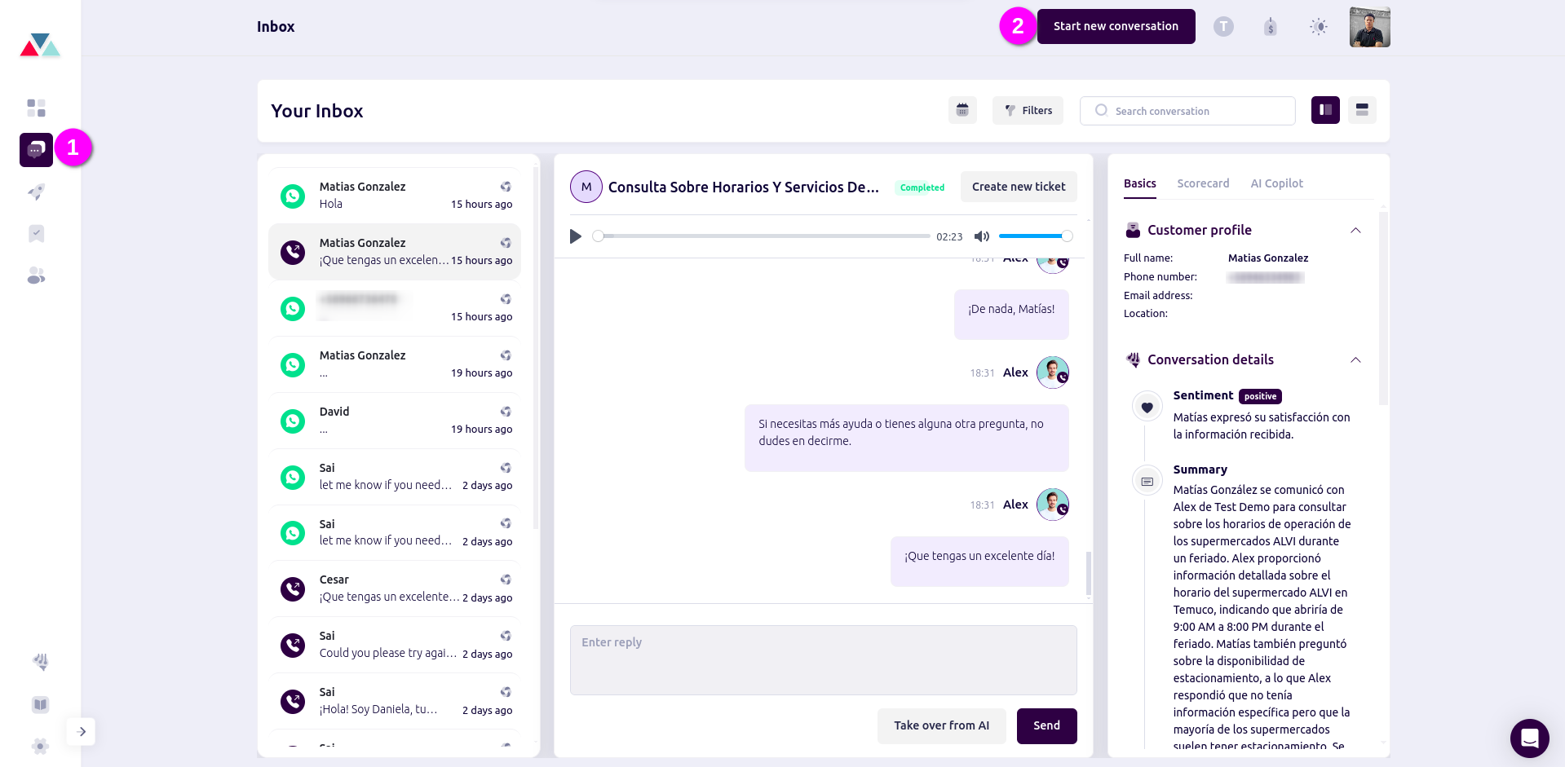Click the details panel scrollbar
Image resolution: width=1565 pixels, height=767 pixels.
pyautogui.click(x=1383, y=308)
